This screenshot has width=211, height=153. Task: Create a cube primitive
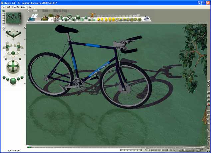(x=78, y=17)
